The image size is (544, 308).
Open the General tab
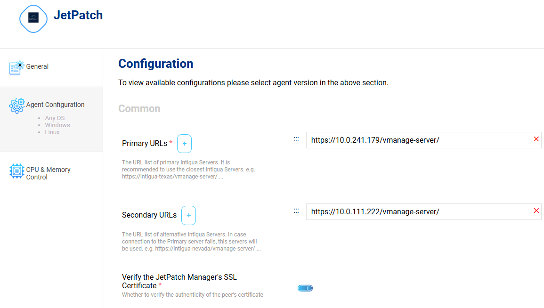37,67
